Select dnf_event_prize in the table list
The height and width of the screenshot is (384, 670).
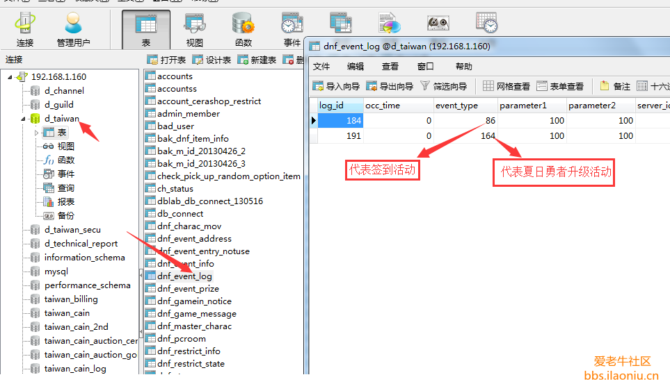(x=188, y=289)
